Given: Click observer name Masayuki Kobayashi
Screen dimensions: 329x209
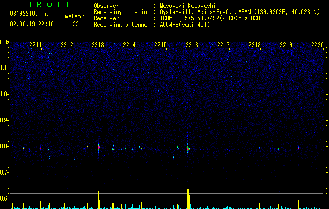Looking at the screenshot, I should [188, 6].
